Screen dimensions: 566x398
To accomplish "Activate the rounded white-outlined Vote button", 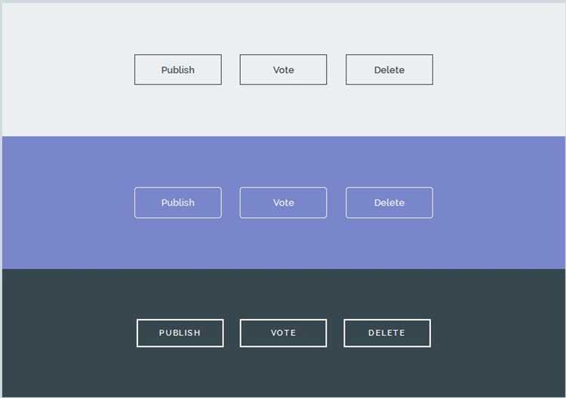I will point(284,203).
